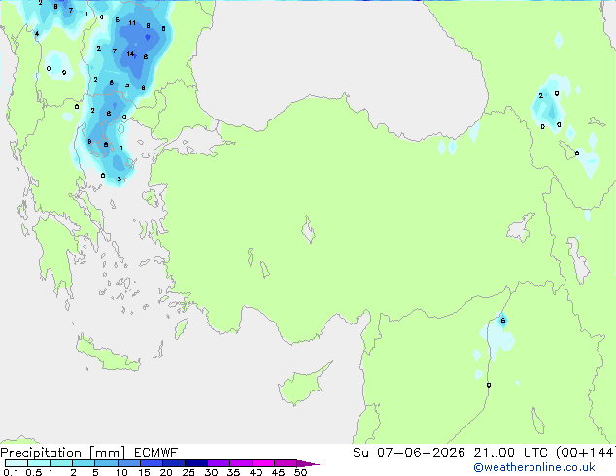
Task: Click the 0.1–0.5 mm legend color segment
Action: point(17,463)
